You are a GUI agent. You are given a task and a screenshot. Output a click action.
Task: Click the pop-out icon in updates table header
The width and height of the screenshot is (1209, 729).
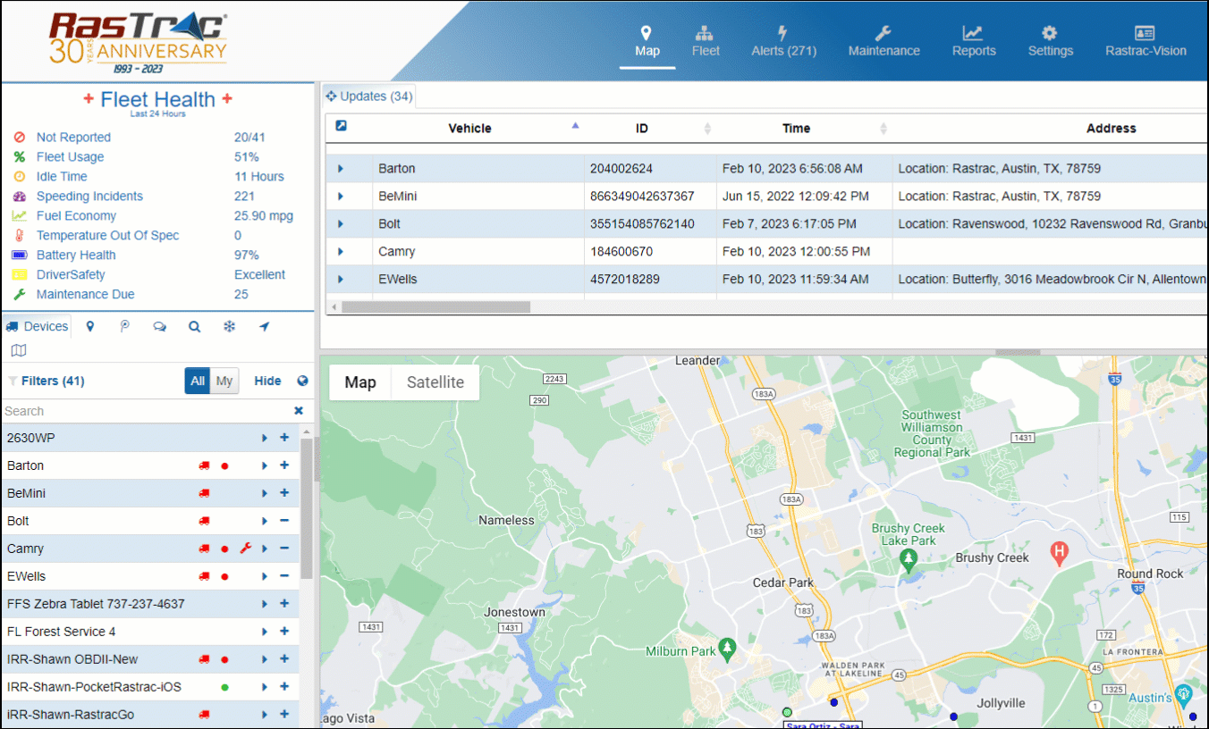point(341,126)
